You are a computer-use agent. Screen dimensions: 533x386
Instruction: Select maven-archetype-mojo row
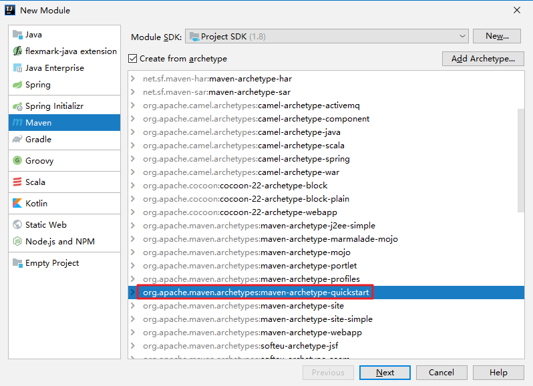coord(326,252)
